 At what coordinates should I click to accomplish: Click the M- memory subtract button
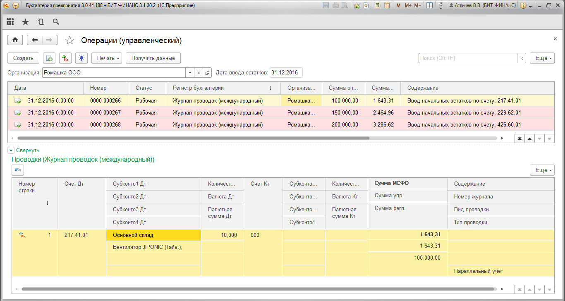coord(418,5)
